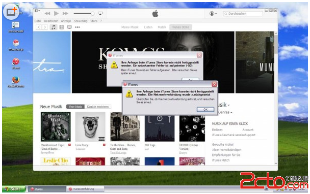Switch to iTunes Store tab
The height and width of the screenshot is (194, 310).
[x=180, y=27]
